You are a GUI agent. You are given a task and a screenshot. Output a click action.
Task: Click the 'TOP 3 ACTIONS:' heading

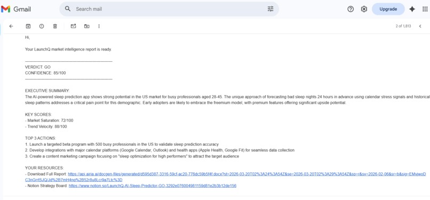(x=41, y=138)
